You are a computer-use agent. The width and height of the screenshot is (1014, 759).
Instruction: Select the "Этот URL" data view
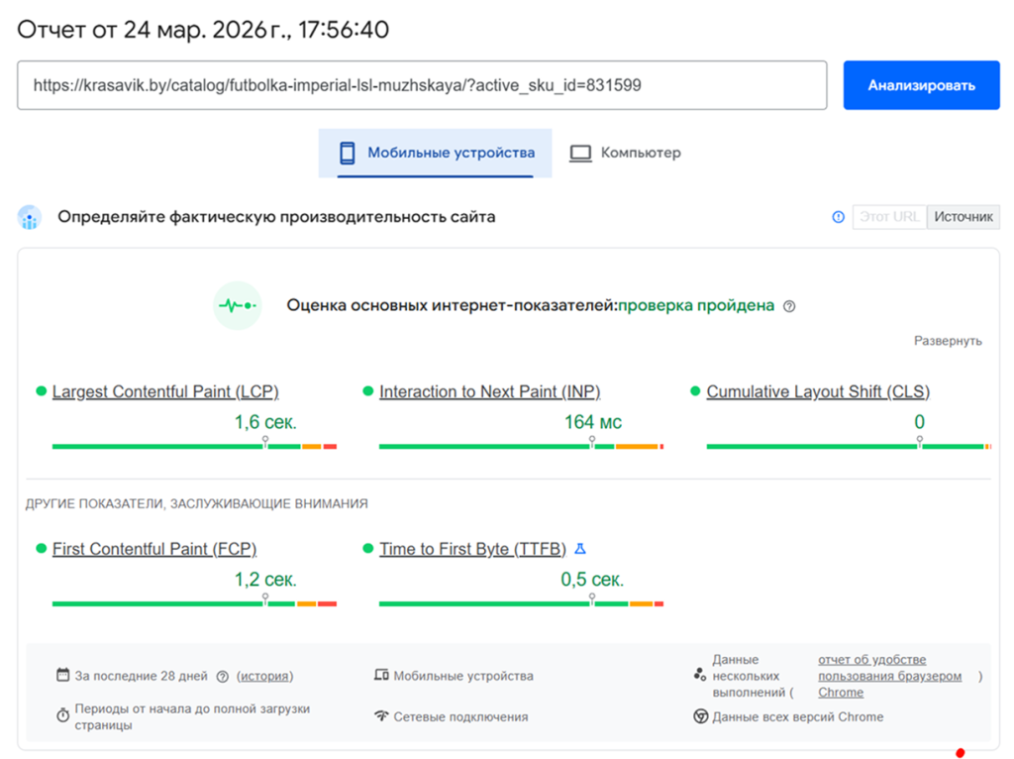click(888, 216)
